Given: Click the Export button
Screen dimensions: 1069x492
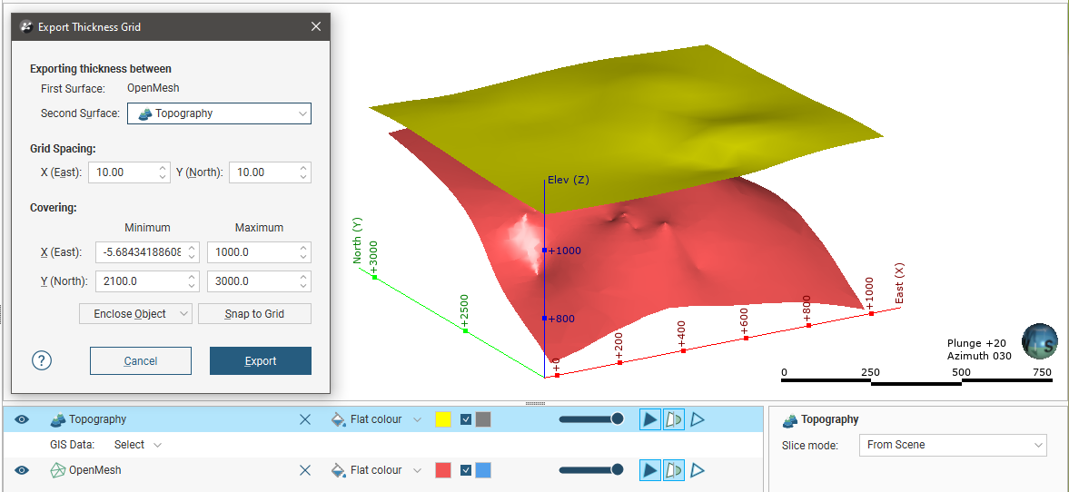Looking at the screenshot, I should click(x=260, y=360).
